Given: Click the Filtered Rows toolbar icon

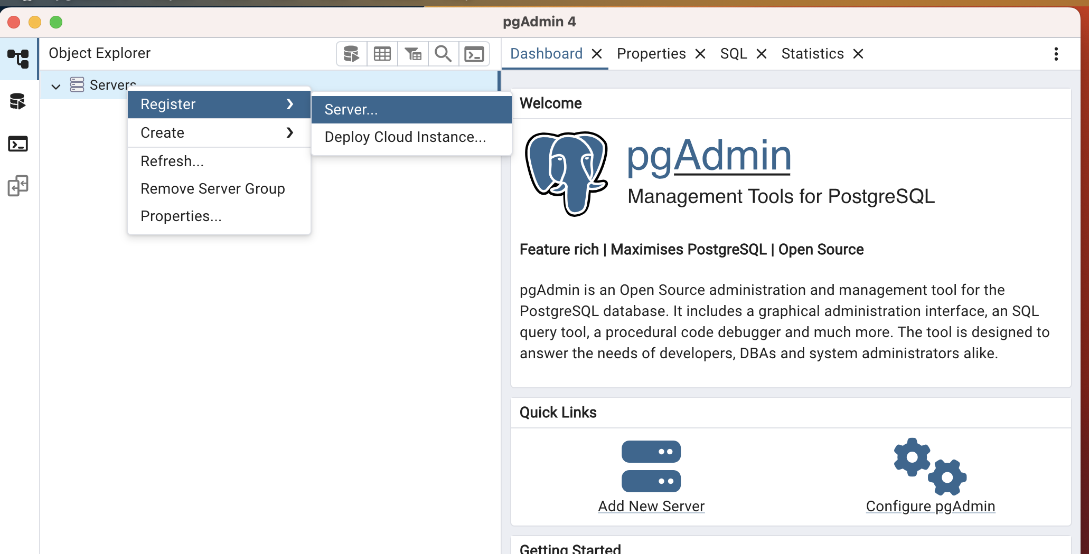Looking at the screenshot, I should click(413, 54).
